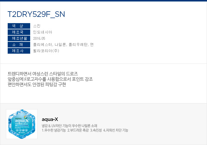The image size is (207, 145).
Task: Click the 앞중심에 F로고자수 description line
Action: [50, 79]
